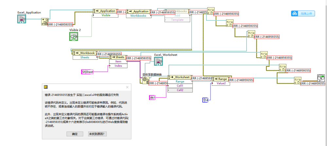Click the Range property node header
Image resolution: width=327 pixels, height=146 pixels.
[221, 79]
